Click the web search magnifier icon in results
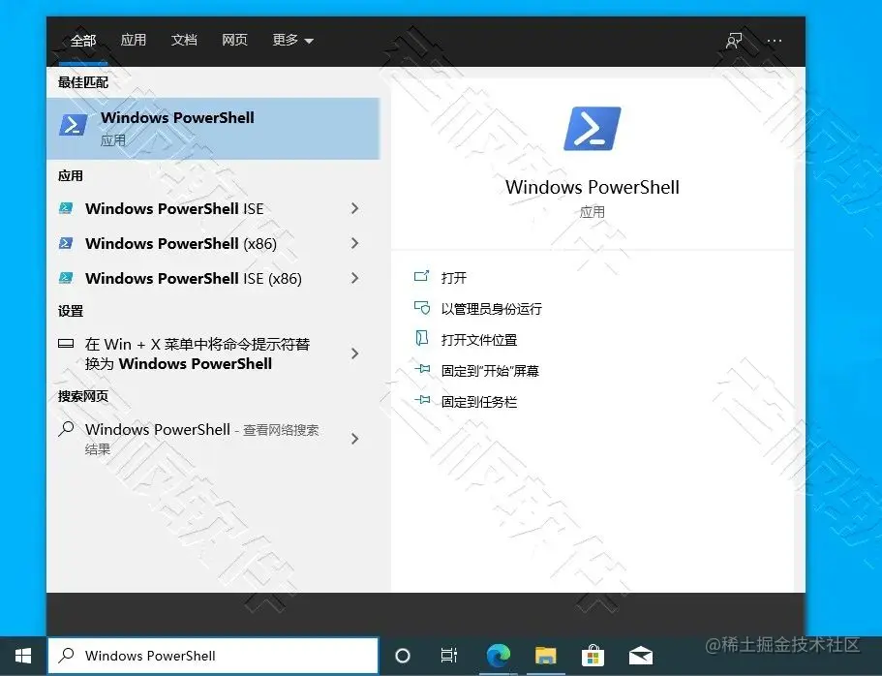Image resolution: width=882 pixels, height=676 pixels. coord(66,429)
